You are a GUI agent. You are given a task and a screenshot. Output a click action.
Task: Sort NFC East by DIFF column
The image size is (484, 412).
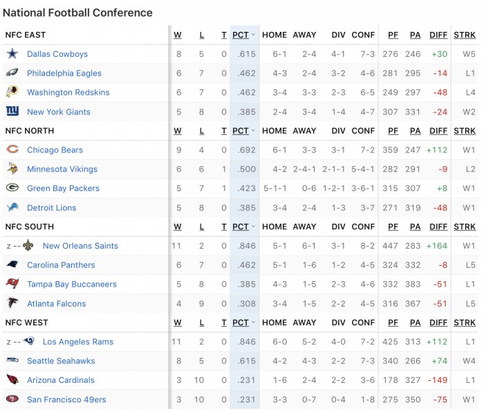pyautogui.click(x=438, y=35)
